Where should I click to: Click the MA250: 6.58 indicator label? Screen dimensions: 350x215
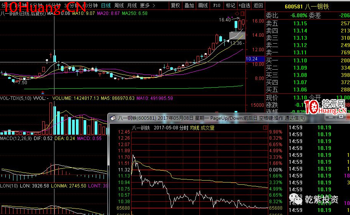135,13
